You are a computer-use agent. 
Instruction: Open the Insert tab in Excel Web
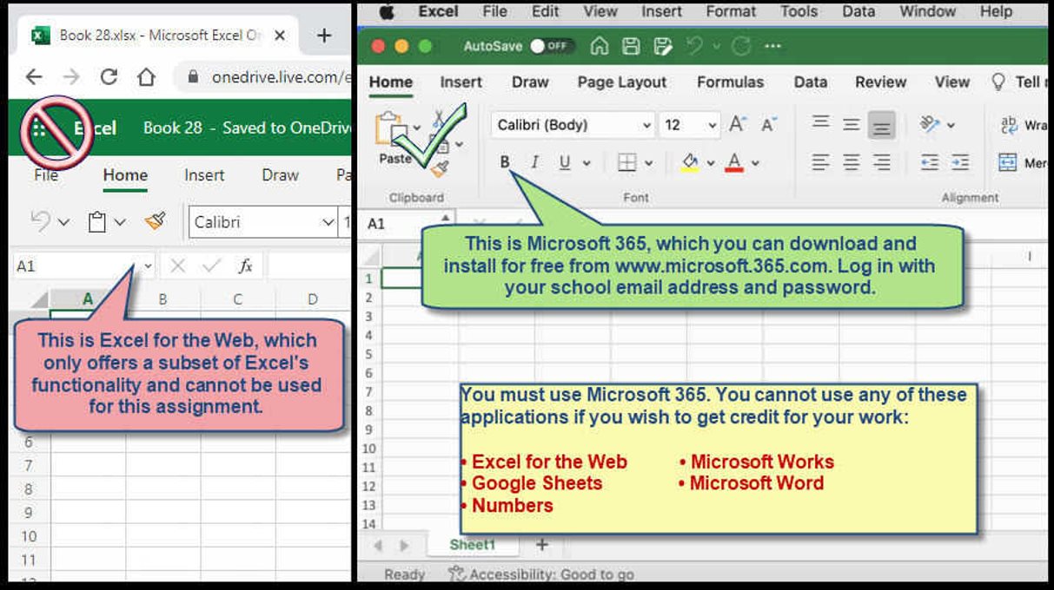[204, 175]
